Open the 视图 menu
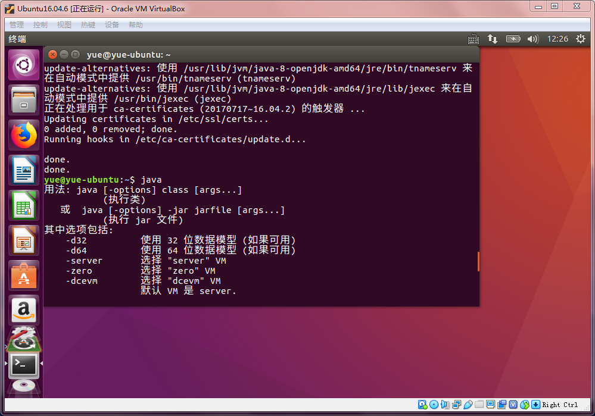 click(64, 24)
